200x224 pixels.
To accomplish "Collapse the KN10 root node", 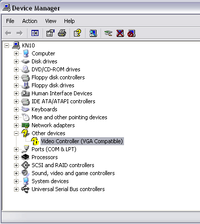I will [x=6, y=45].
